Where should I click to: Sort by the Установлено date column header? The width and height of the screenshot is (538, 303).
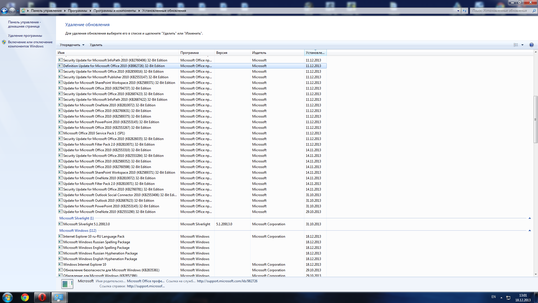315,53
